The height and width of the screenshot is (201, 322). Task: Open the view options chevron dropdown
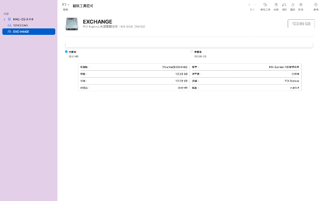tap(68, 5)
